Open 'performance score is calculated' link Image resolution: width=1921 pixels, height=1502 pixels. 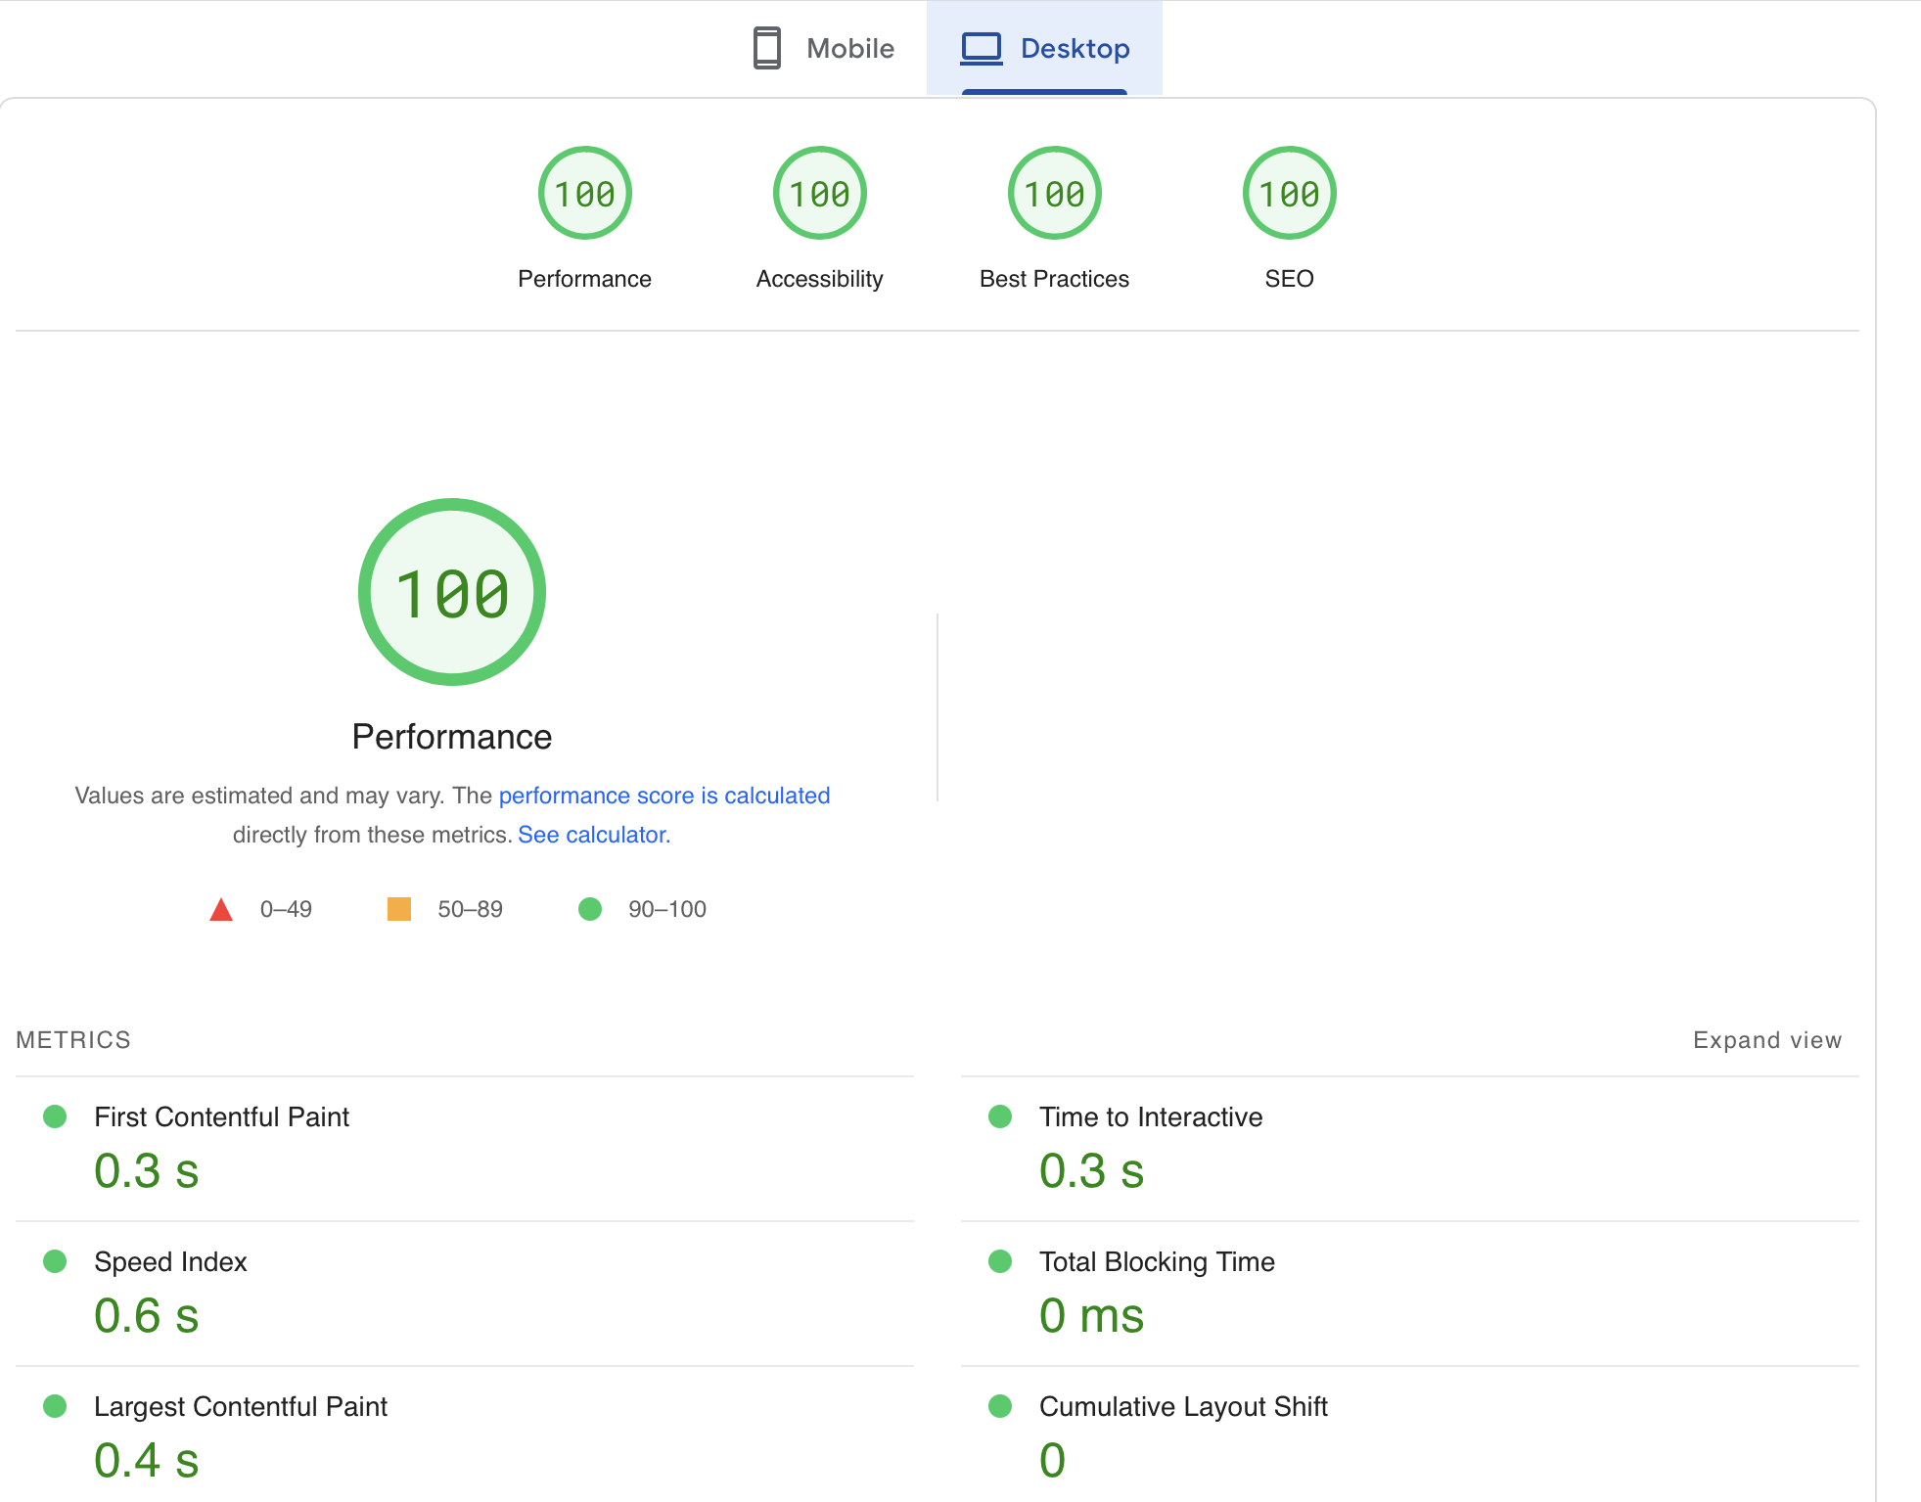pos(664,796)
